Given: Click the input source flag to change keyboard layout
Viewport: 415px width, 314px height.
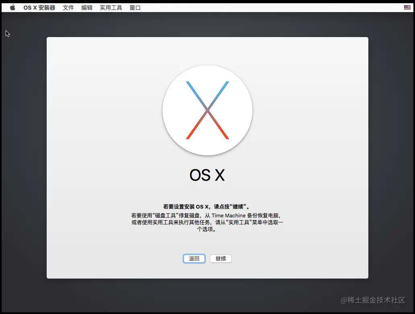Looking at the screenshot, I should point(407,7).
